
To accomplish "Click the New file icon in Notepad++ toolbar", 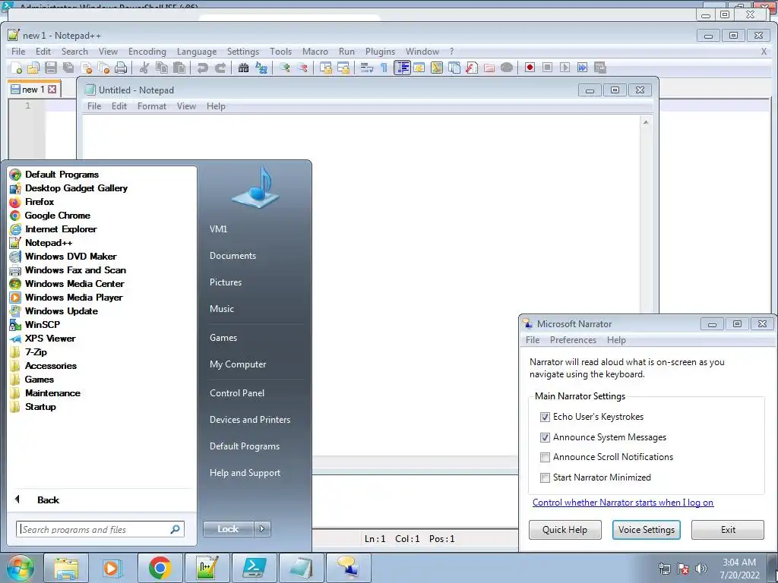I will click(x=16, y=68).
